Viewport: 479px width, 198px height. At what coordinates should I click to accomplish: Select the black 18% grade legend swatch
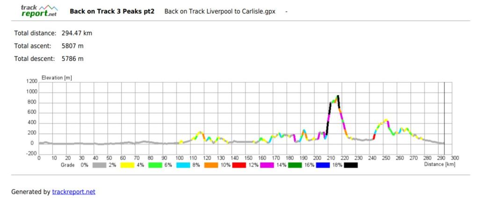pos(351,165)
